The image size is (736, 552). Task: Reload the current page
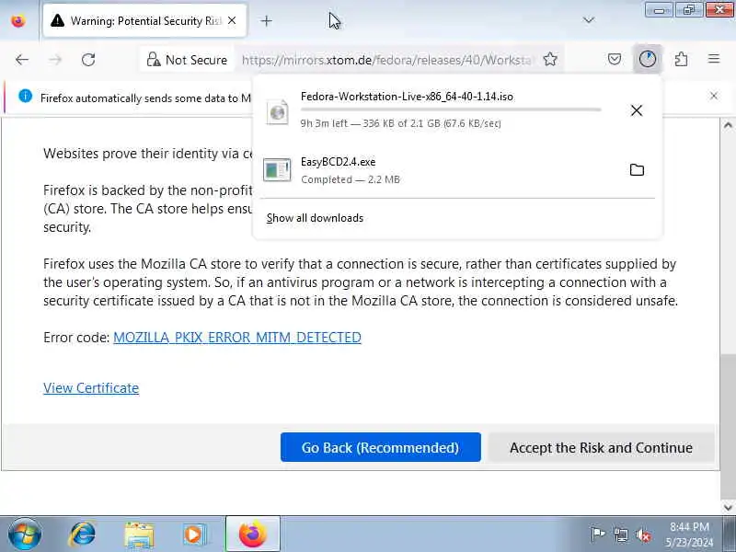(88, 60)
